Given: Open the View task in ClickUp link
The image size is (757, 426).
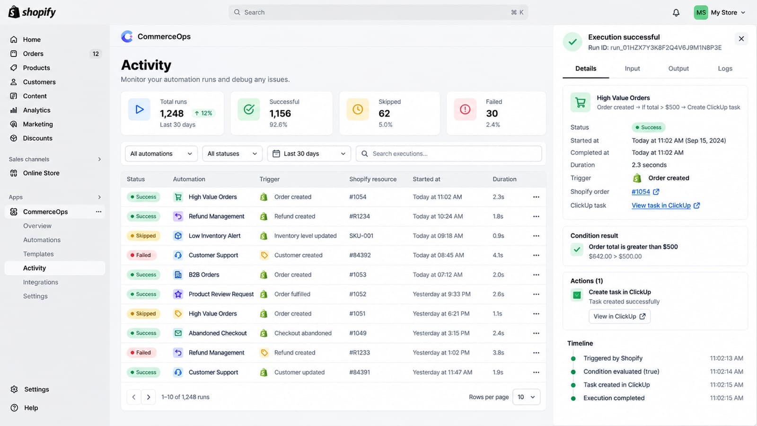Looking at the screenshot, I should click(661, 205).
